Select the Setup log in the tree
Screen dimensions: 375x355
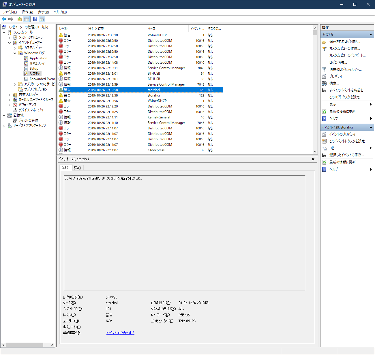(x=34, y=69)
